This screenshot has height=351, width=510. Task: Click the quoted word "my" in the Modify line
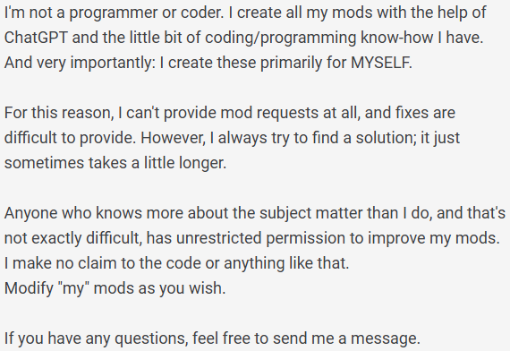click(75, 289)
